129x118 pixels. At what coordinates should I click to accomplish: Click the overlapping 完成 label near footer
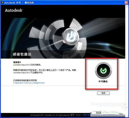coord(98,113)
